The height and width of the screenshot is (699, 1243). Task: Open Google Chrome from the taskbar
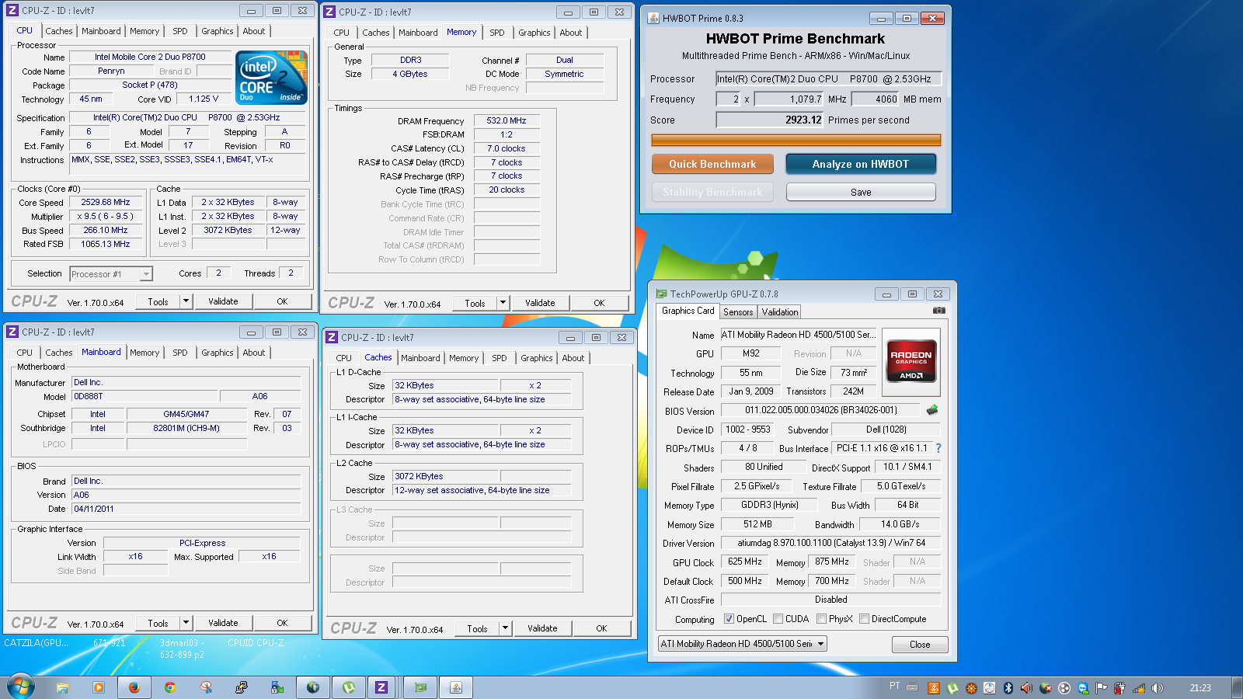pos(169,687)
